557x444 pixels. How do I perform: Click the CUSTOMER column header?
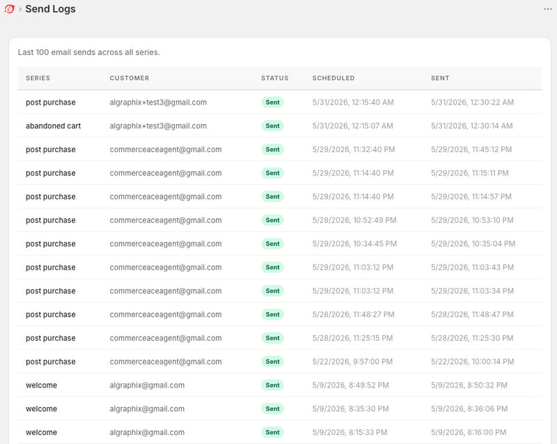130,78
